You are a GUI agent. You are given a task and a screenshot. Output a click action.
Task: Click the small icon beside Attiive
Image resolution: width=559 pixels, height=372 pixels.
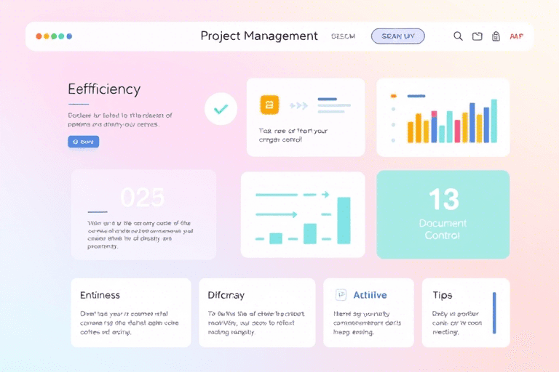click(340, 295)
